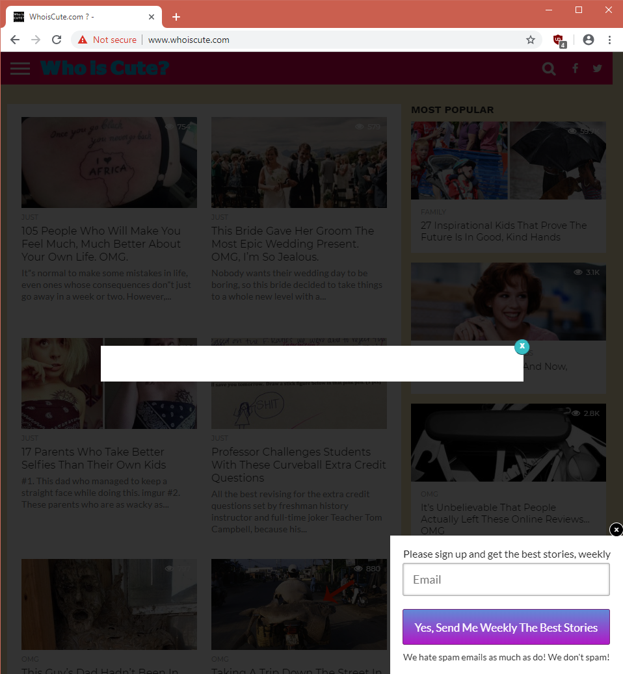The width and height of the screenshot is (623, 674).
Task: Click the browser back arrow
Action: point(15,40)
